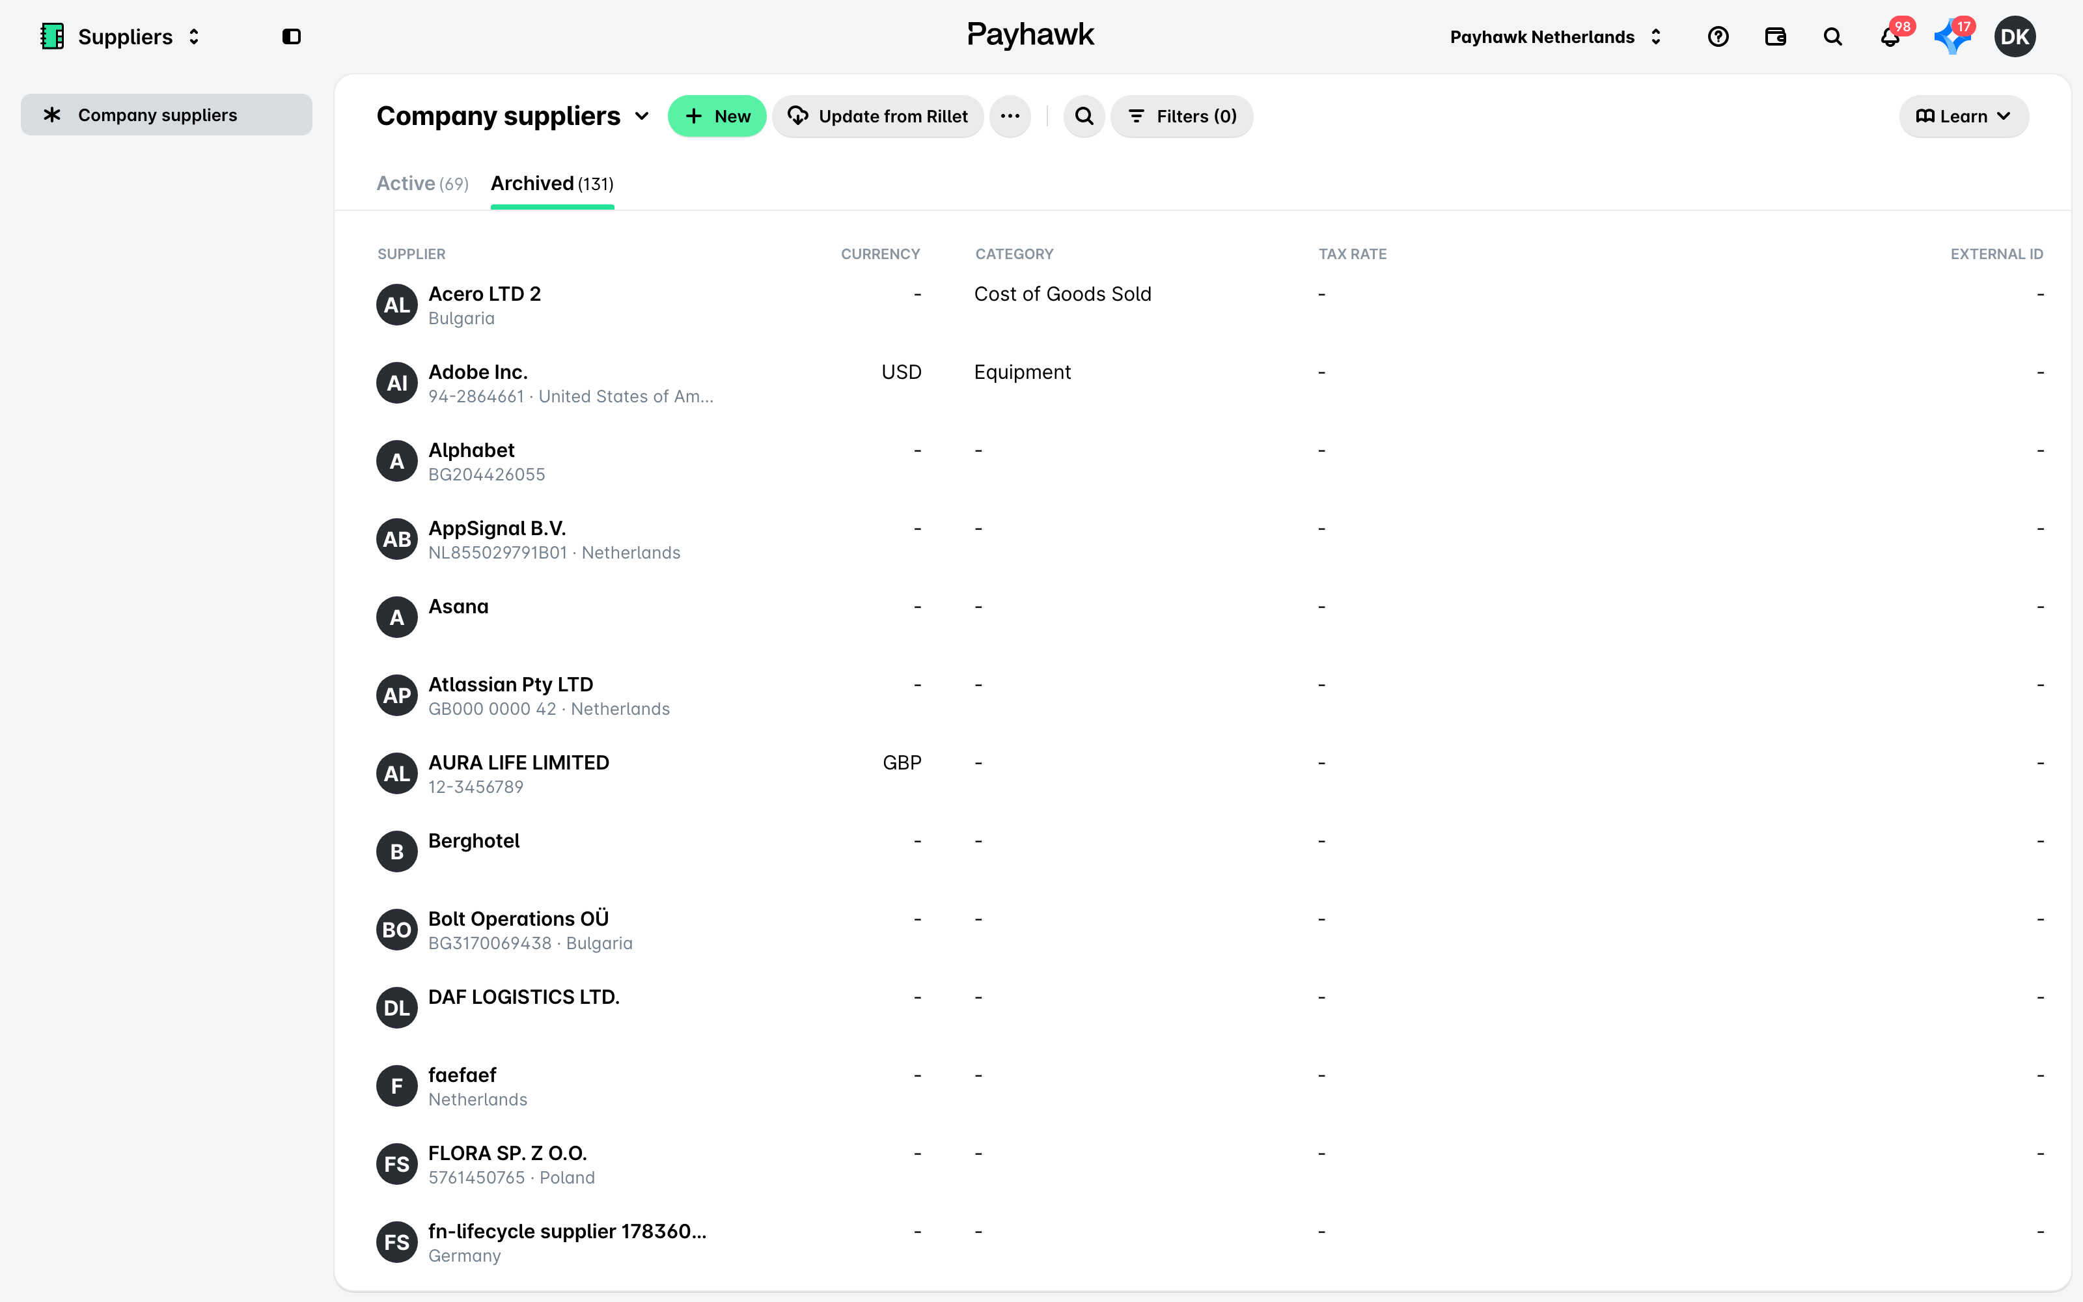Click the more options ellipsis button
The width and height of the screenshot is (2083, 1302).
pos(1010,117)
